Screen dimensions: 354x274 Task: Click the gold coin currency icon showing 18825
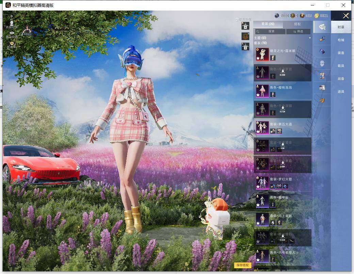click(x=317, y=16)
